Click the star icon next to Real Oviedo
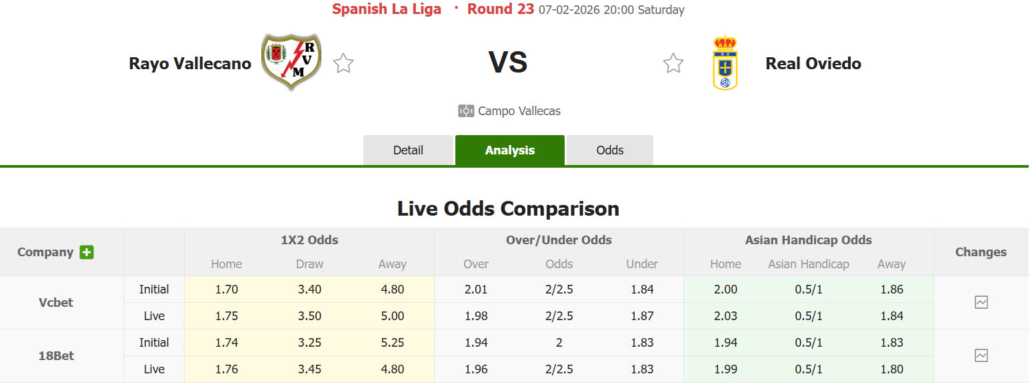Image resolution: width=1036 pixels, height=386 pixels. (x=673, y=63)
